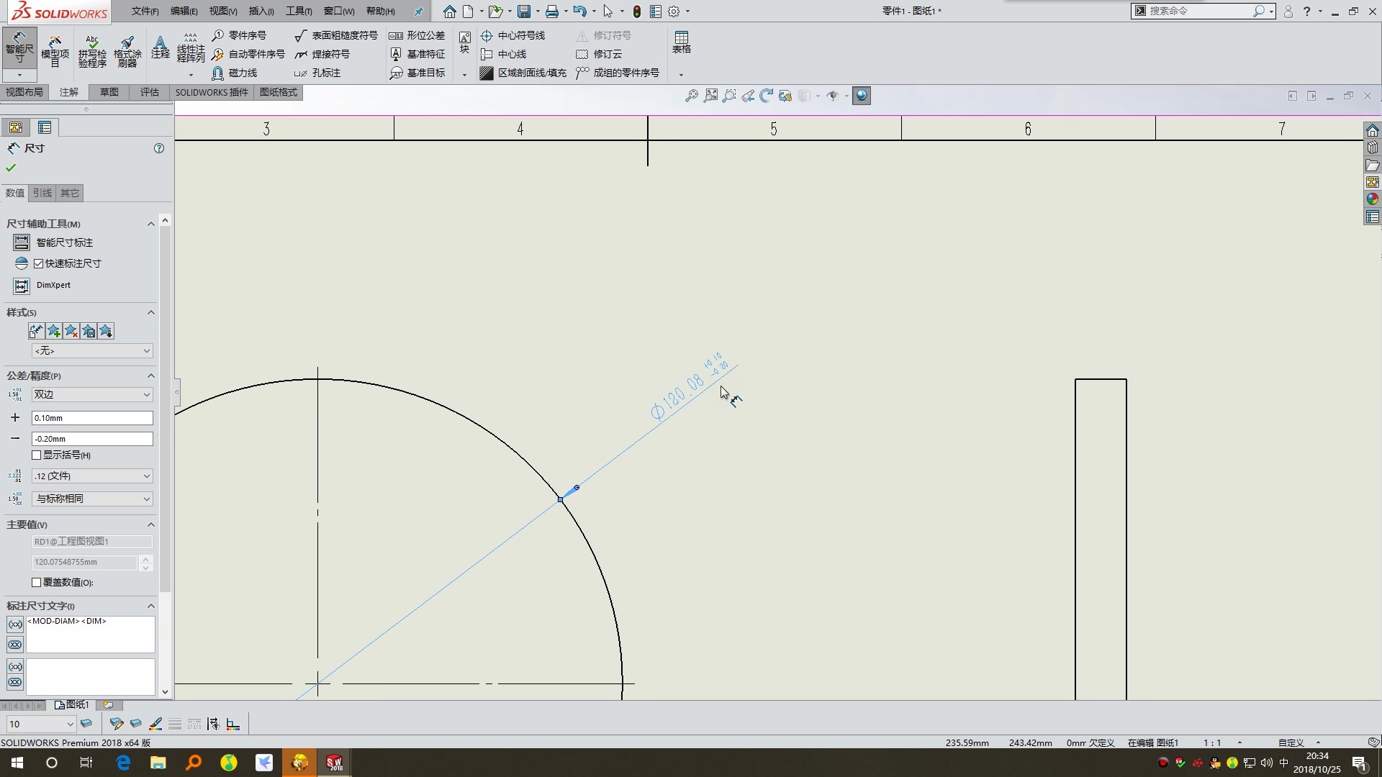Viewport: 1382px width, 777px height.
Task: Switch to the Sketch (草图) tab
Action: coord(109,92)
